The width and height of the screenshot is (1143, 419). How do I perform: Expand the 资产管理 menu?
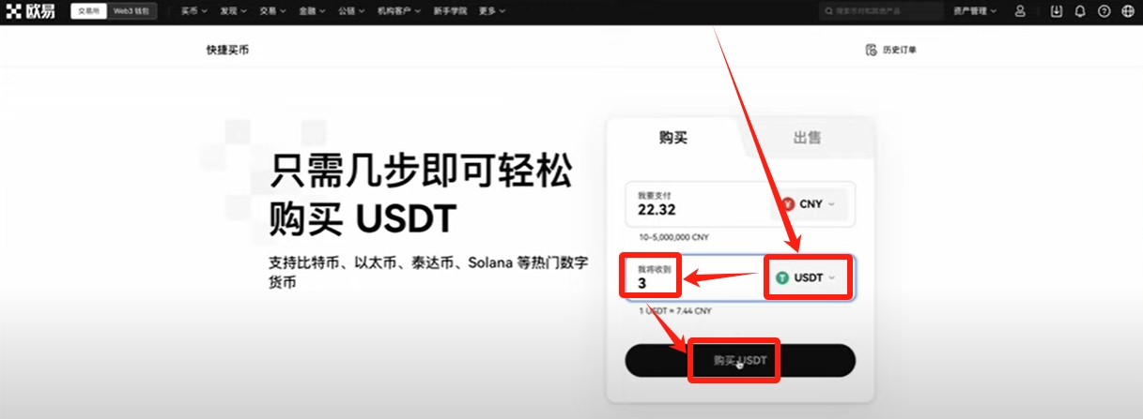tap(973, 11)
